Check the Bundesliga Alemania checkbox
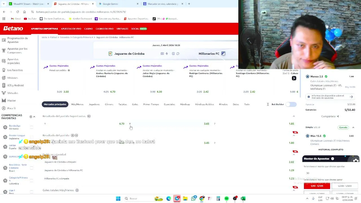The height and width of the screenshot is (203, 361). tap(31, 127)
